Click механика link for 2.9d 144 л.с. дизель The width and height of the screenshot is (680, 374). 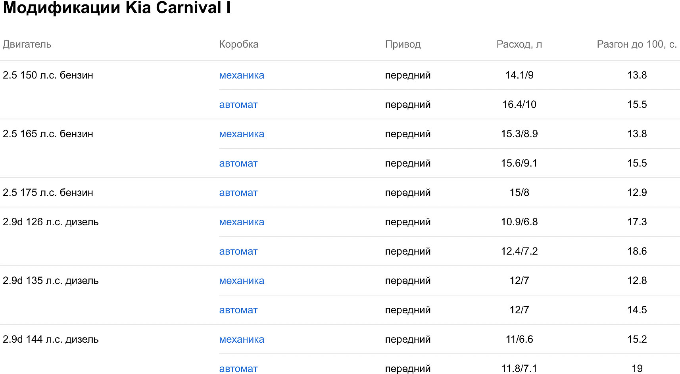point(242,339)
